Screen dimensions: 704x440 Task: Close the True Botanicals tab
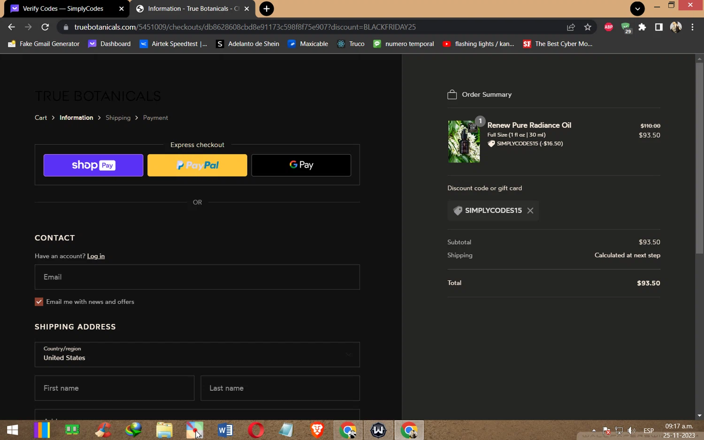[247, 8]
